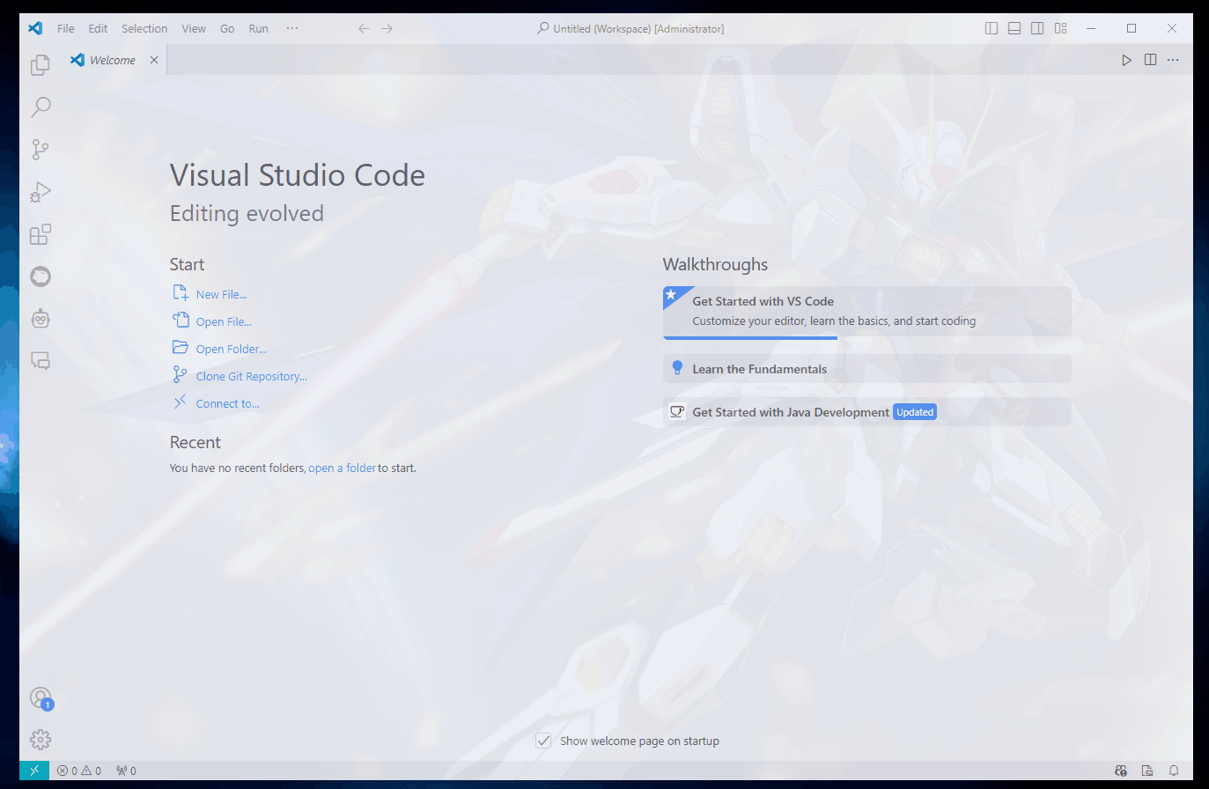Open the robot-face assistant view
This screenshot has width=1209, height=789.
click(x=41, y=319)
